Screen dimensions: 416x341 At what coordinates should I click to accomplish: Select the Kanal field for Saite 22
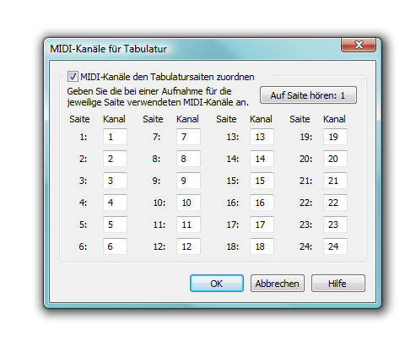(335, 203)
